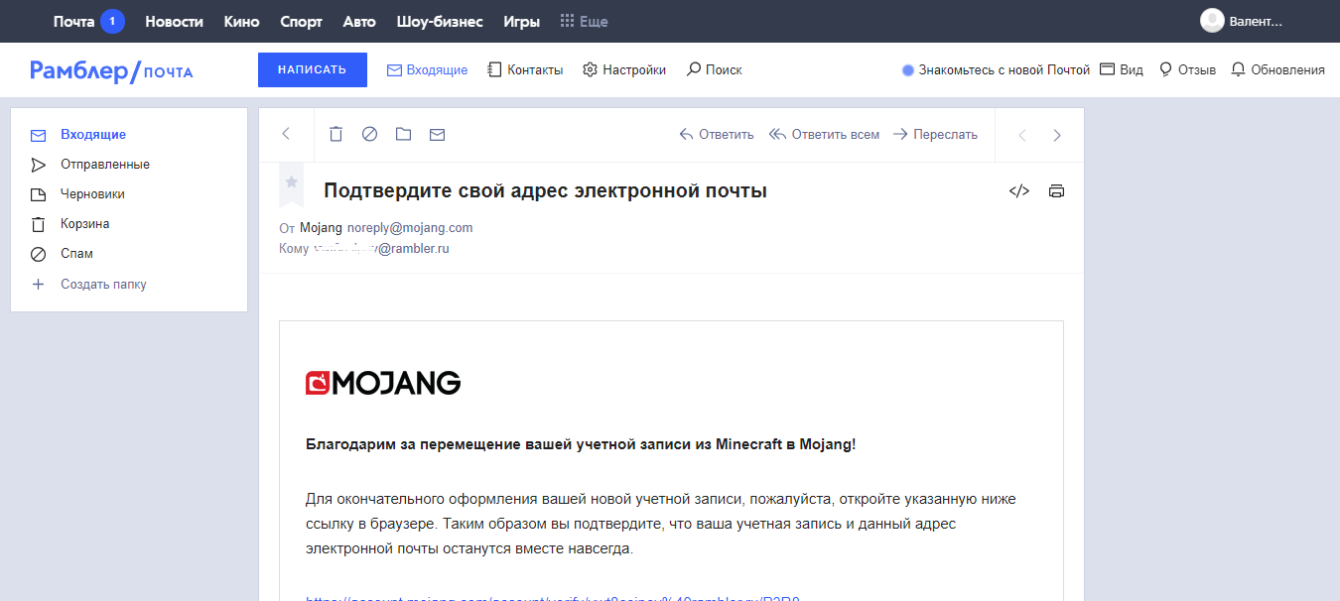Open the Валент... account menu
The width and height of the screenshot is (1340, 601).
point(1256,21)
